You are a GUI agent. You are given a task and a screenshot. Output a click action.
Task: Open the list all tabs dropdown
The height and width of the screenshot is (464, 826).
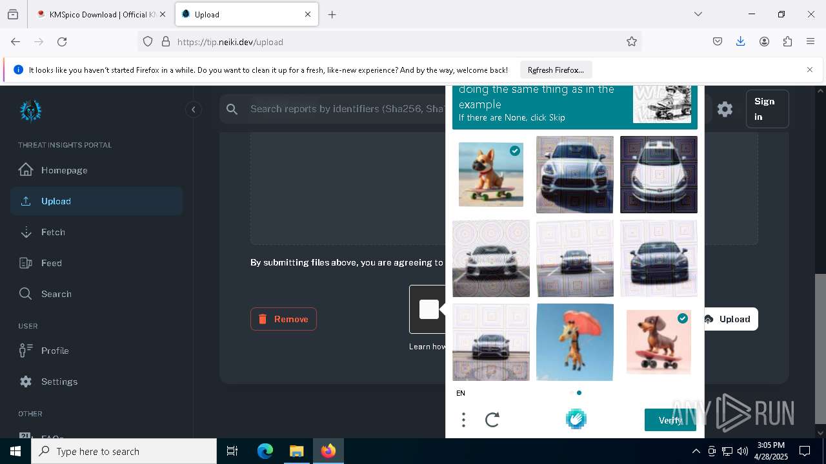coord(698,14)
